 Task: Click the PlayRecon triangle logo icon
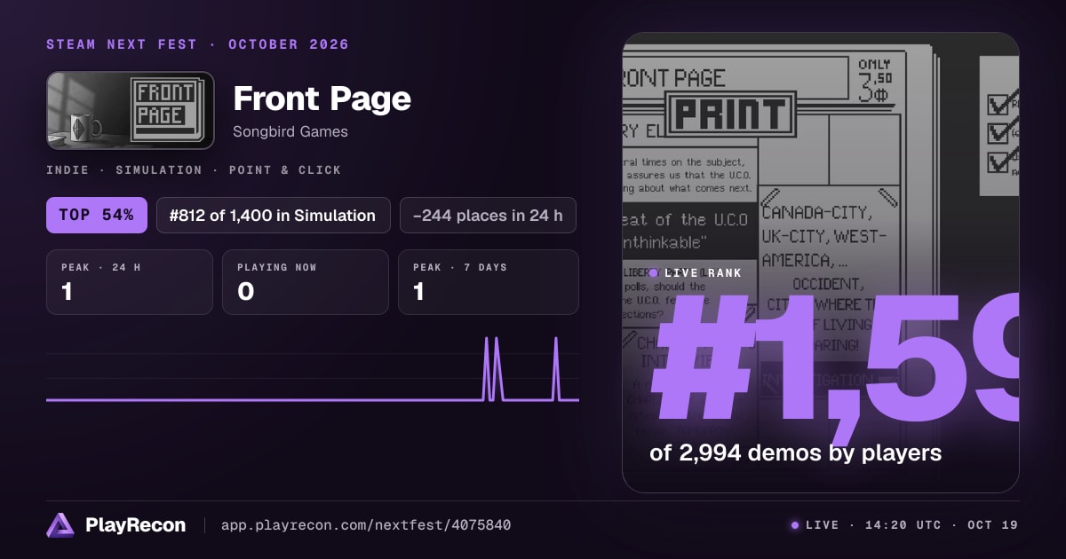point(60,525)
